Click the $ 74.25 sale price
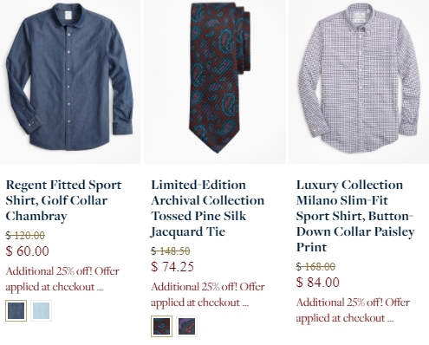 click(x=172, y=267)
